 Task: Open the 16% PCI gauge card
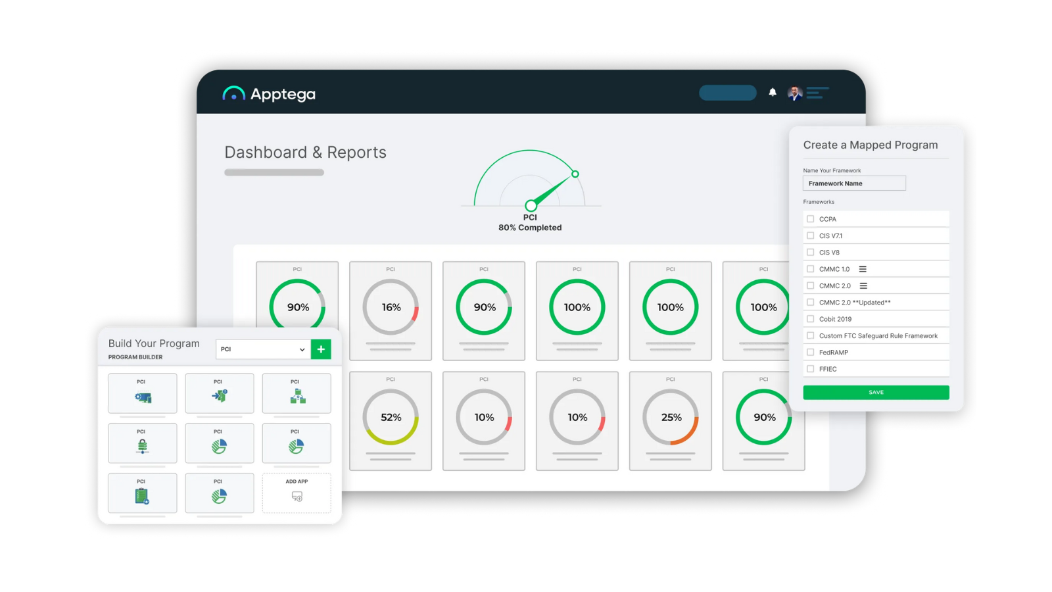pos(391,311)
